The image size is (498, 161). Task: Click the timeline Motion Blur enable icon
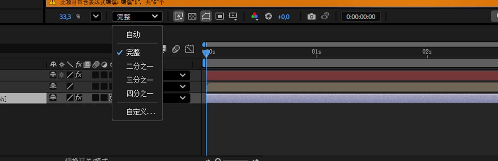(176, 49)
